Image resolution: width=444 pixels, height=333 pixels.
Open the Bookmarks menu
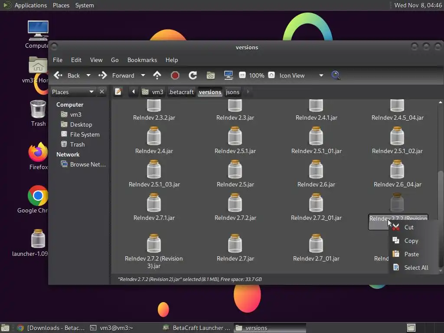point(142,60)
